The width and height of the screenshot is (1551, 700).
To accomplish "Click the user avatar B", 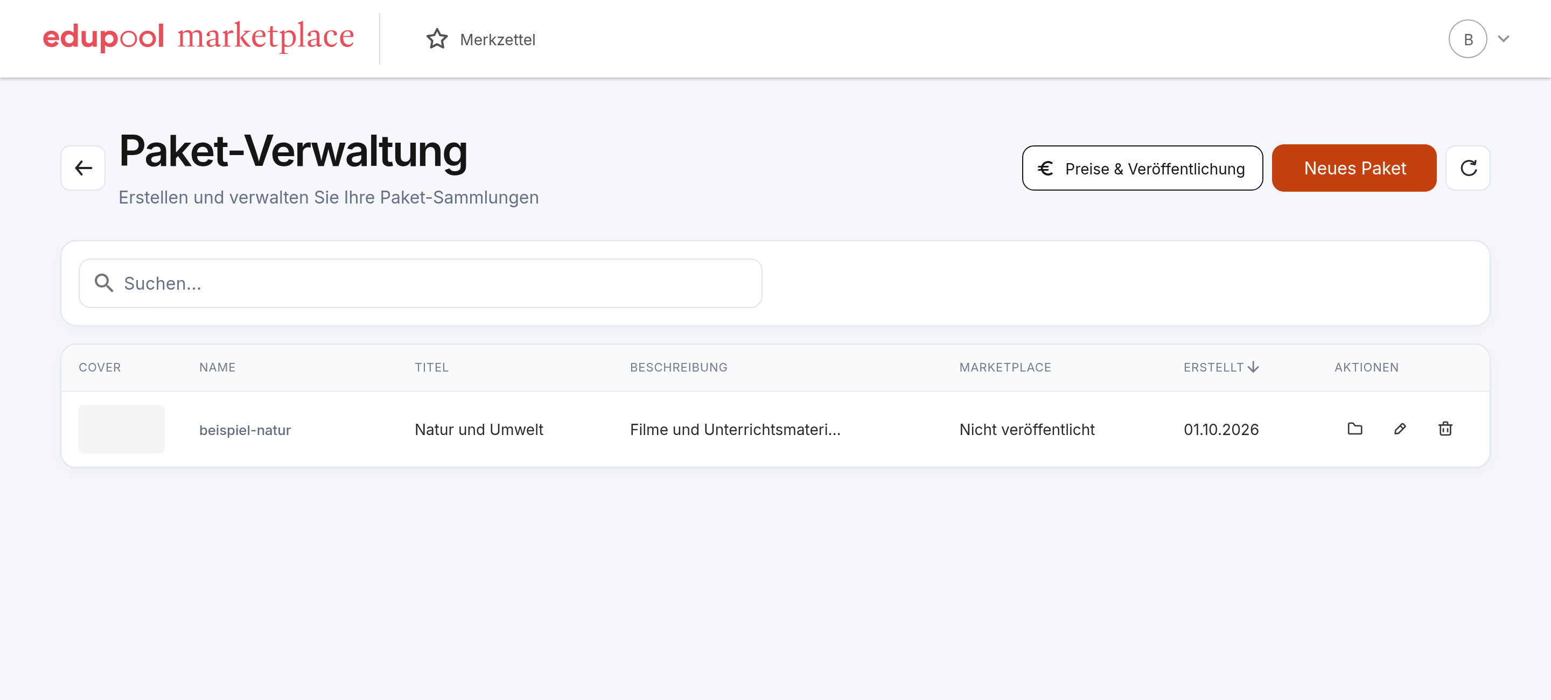I will coord(1468,39).
